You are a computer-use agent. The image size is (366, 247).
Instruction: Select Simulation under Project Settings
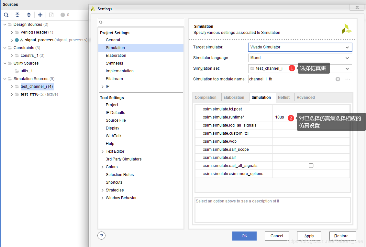[141, 48]
